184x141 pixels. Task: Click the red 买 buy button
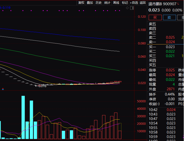(155, 17)
